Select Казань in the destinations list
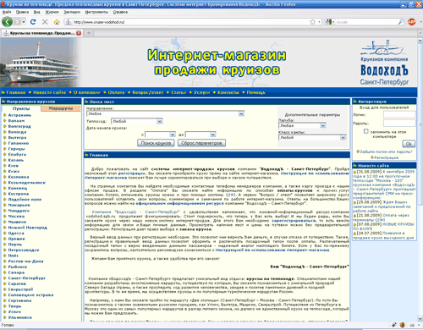This screenshot has width=423, height=330. click(x=16, y=160)
